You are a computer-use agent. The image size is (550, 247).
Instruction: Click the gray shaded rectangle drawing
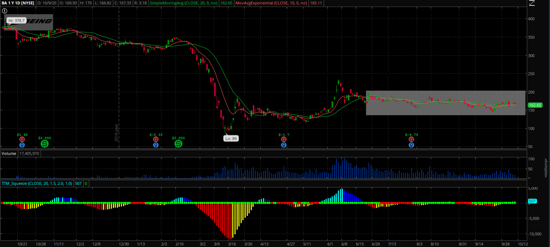445,103
